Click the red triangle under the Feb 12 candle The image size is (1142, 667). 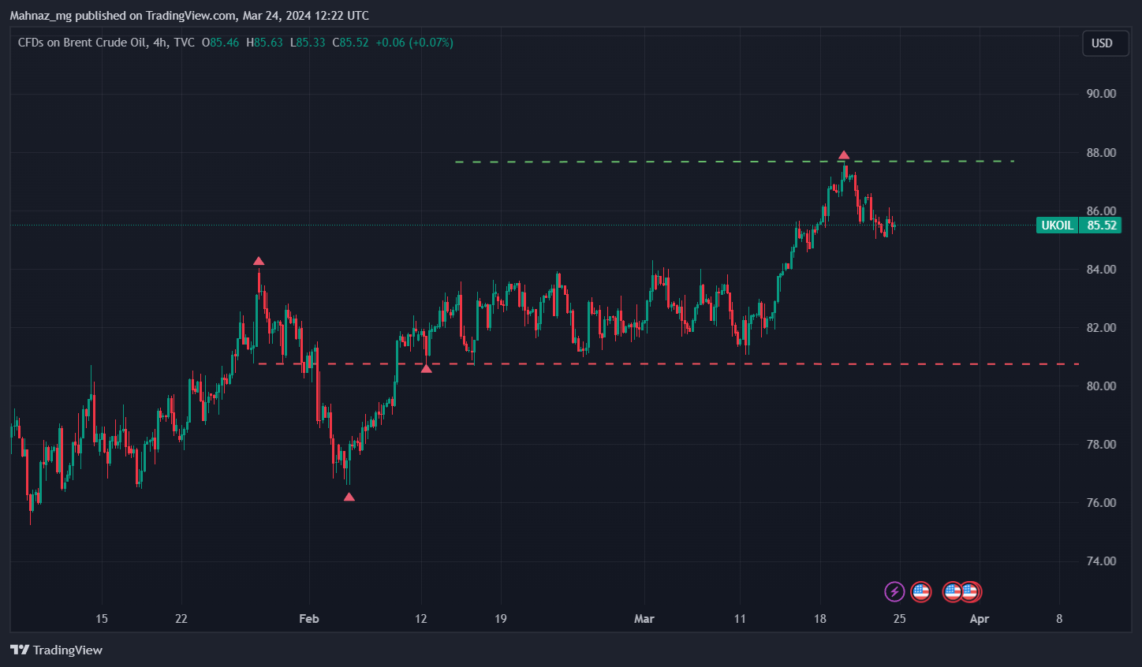427,368
